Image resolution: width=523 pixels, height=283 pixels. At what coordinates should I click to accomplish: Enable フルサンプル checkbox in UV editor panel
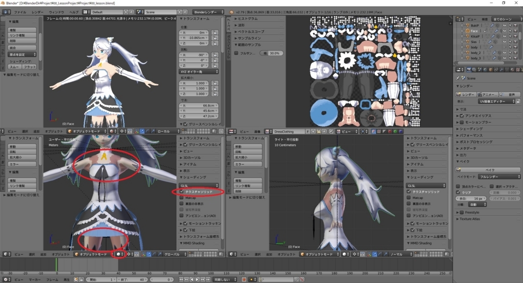[236, 53]
